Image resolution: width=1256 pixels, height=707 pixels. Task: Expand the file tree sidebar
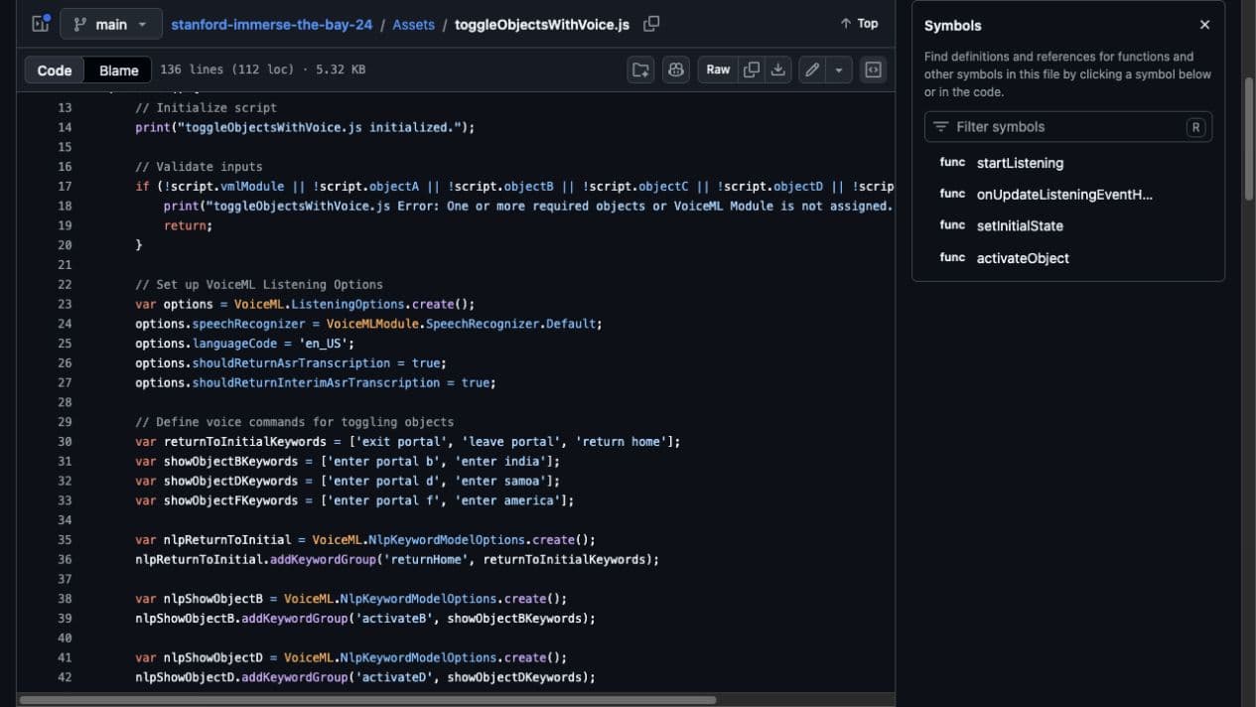41,24
